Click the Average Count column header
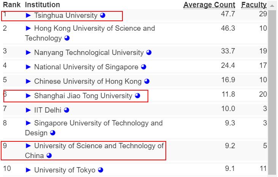The height and width of the screenshot is (177, 278). (x=209, y=5)
